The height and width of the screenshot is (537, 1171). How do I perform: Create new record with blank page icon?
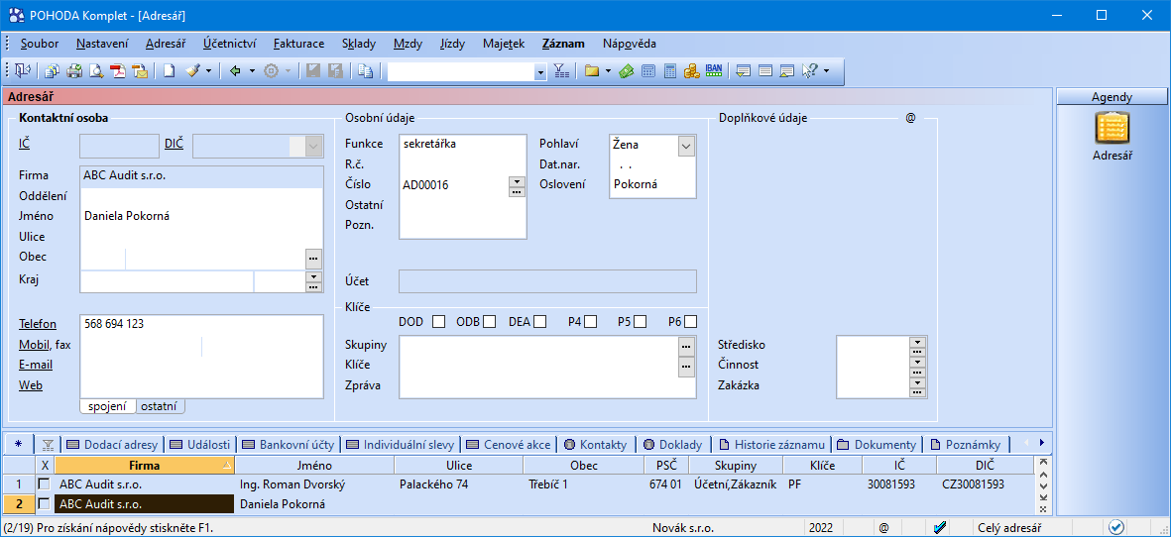(170, 71)
